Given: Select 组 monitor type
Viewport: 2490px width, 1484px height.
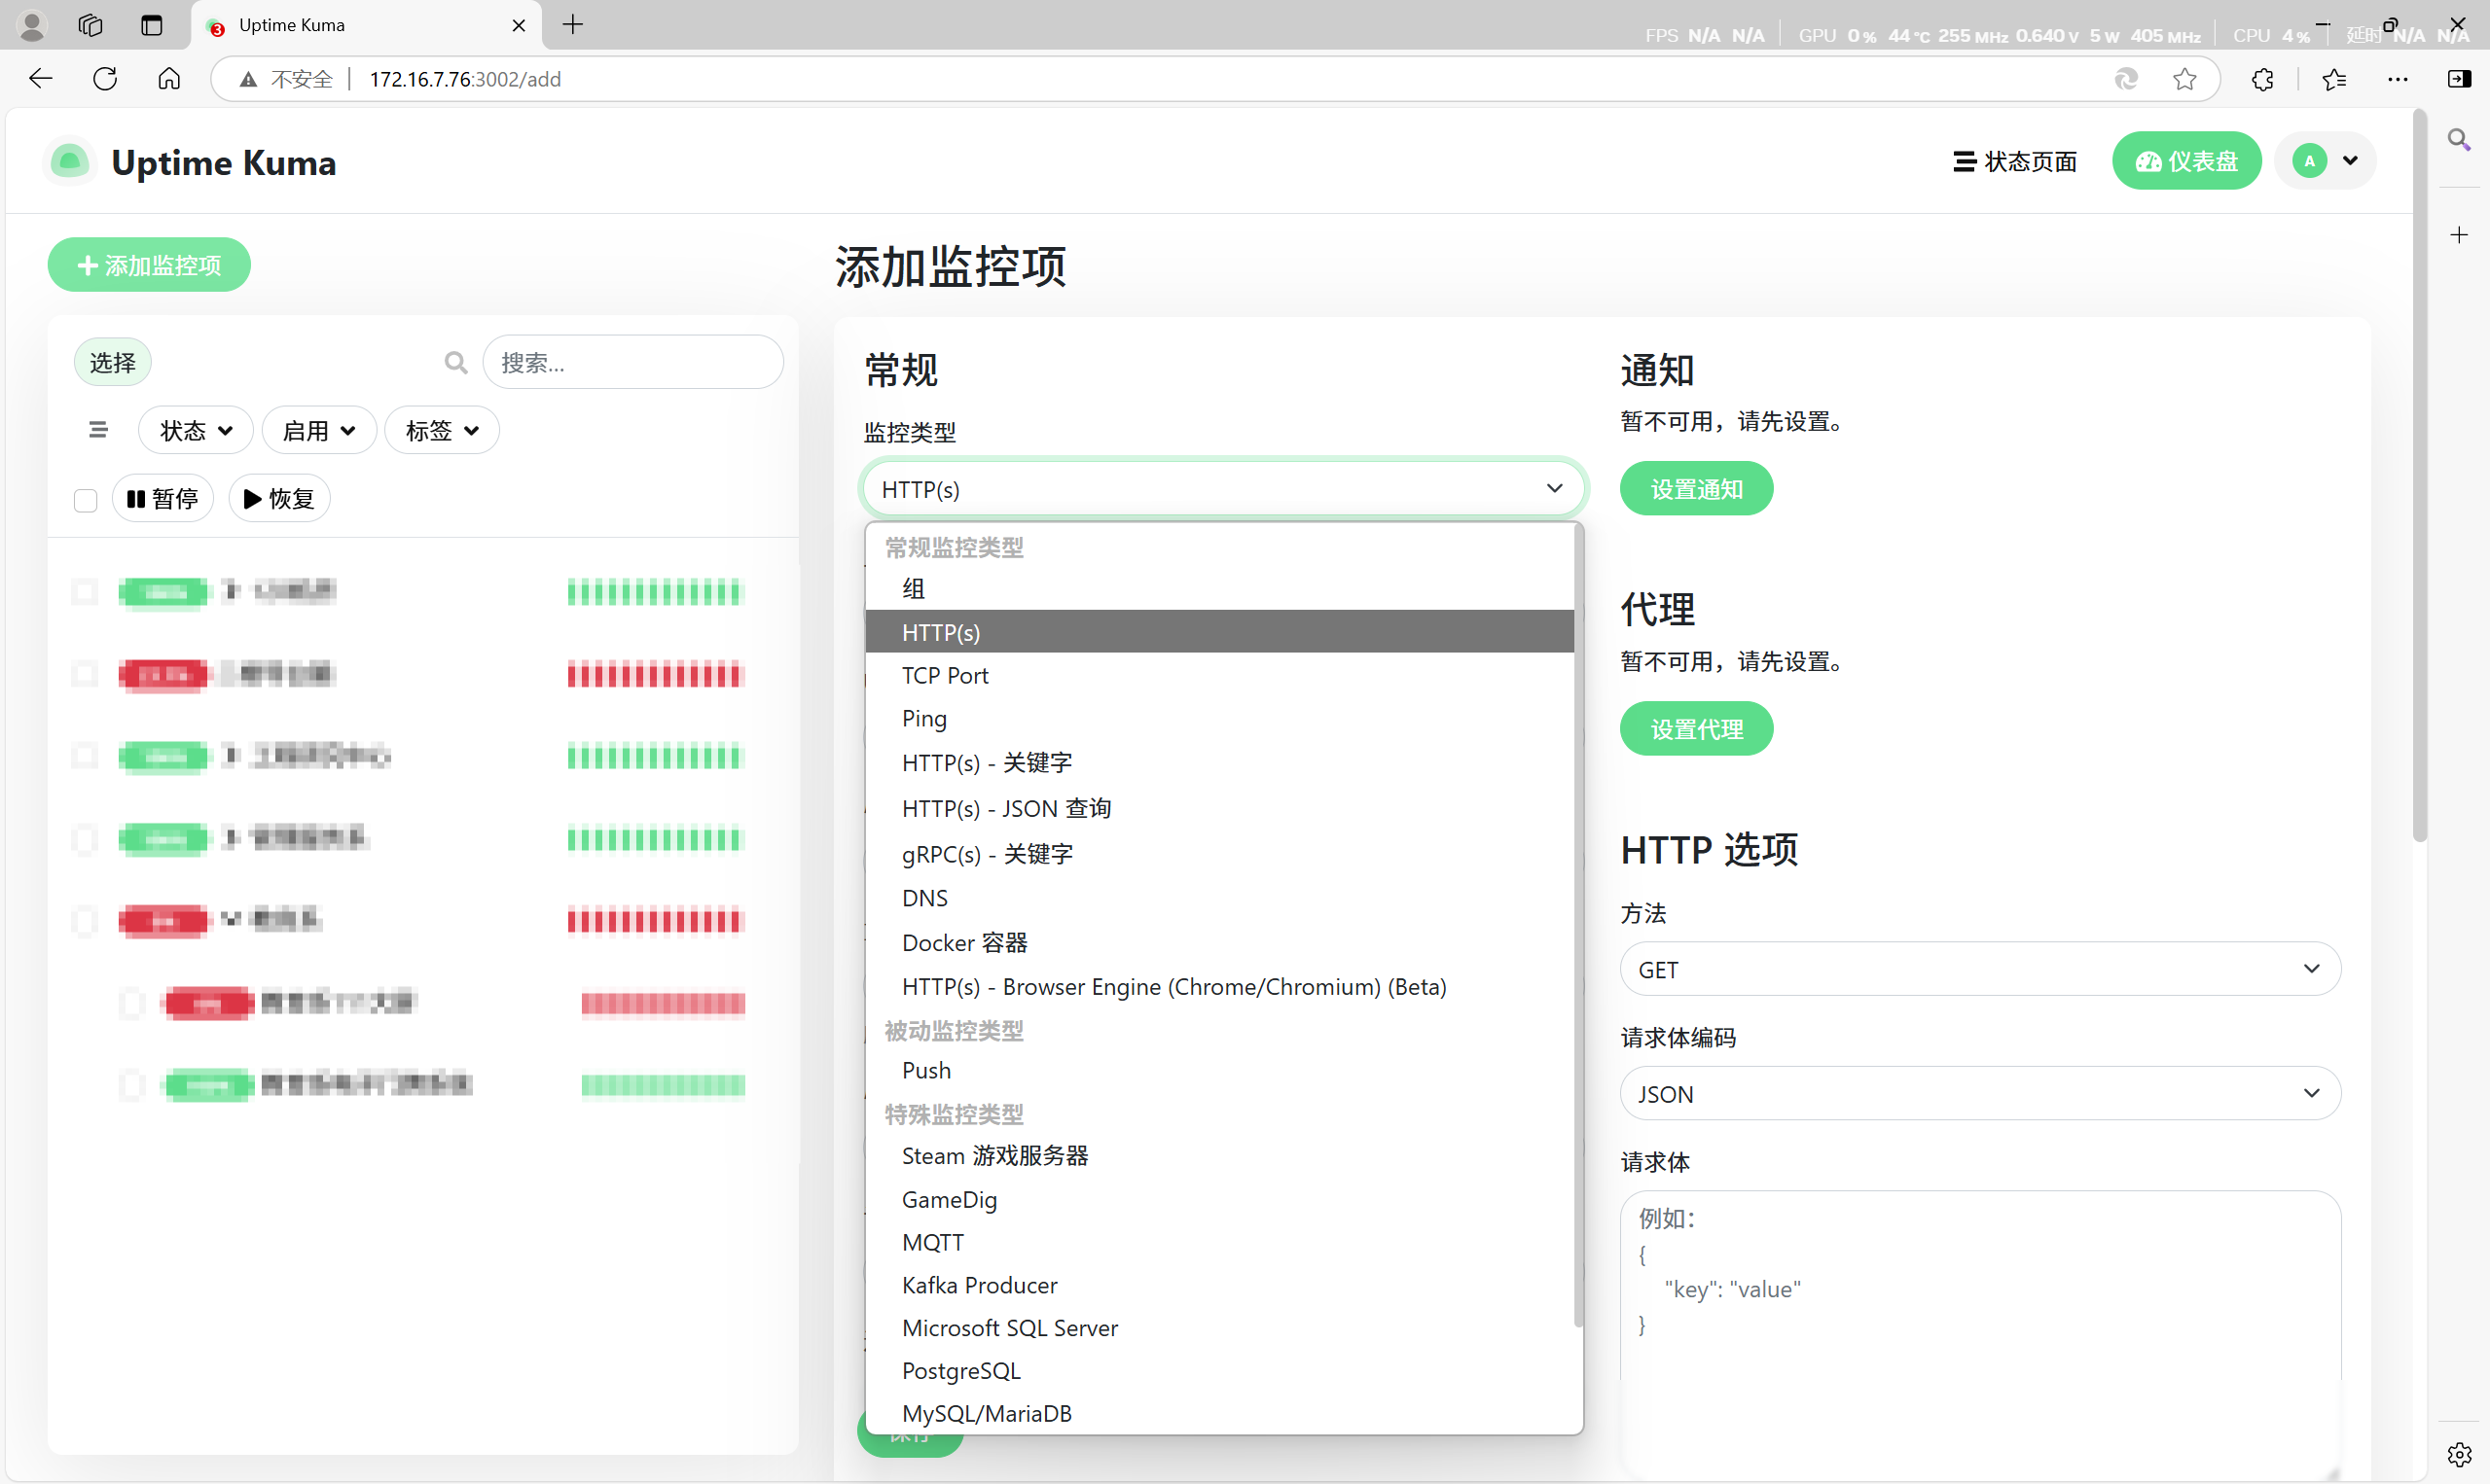Looking at the screenshot, I should (1219, 589).
